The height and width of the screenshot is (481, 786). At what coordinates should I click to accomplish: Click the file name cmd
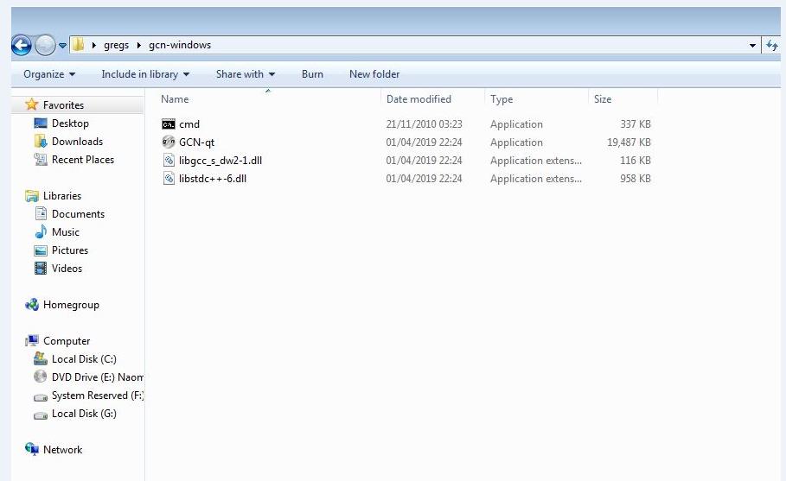click(x=189, y=124)
